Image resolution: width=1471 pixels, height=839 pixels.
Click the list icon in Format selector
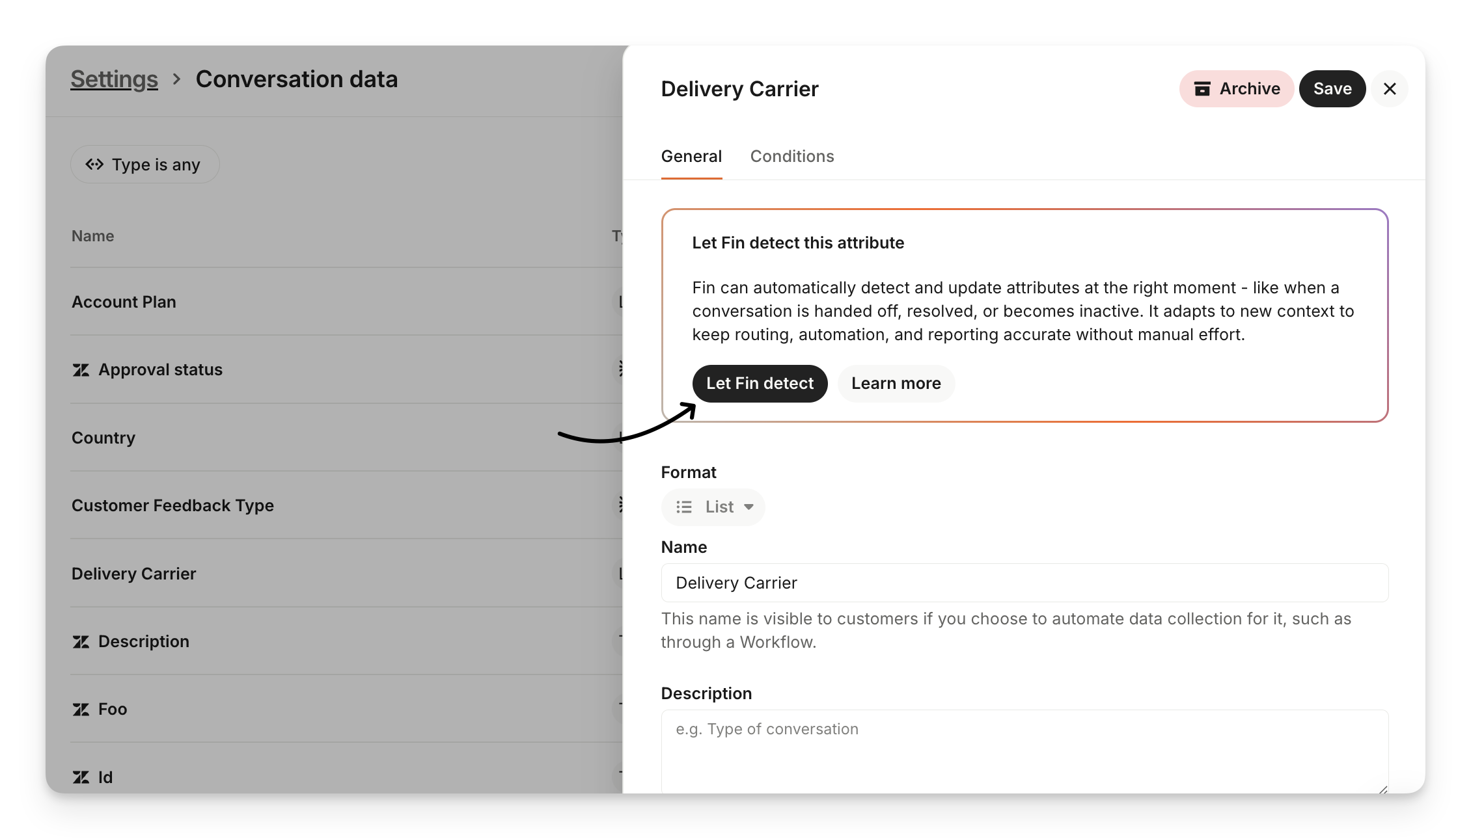[x=684, y=507]
